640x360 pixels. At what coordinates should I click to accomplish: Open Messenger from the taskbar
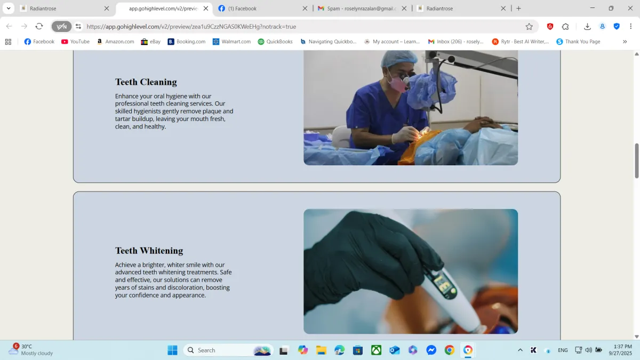click(431, 350)
